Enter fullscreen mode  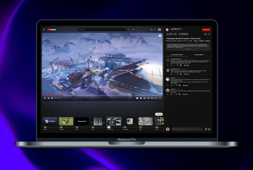[x=160, y=98]
